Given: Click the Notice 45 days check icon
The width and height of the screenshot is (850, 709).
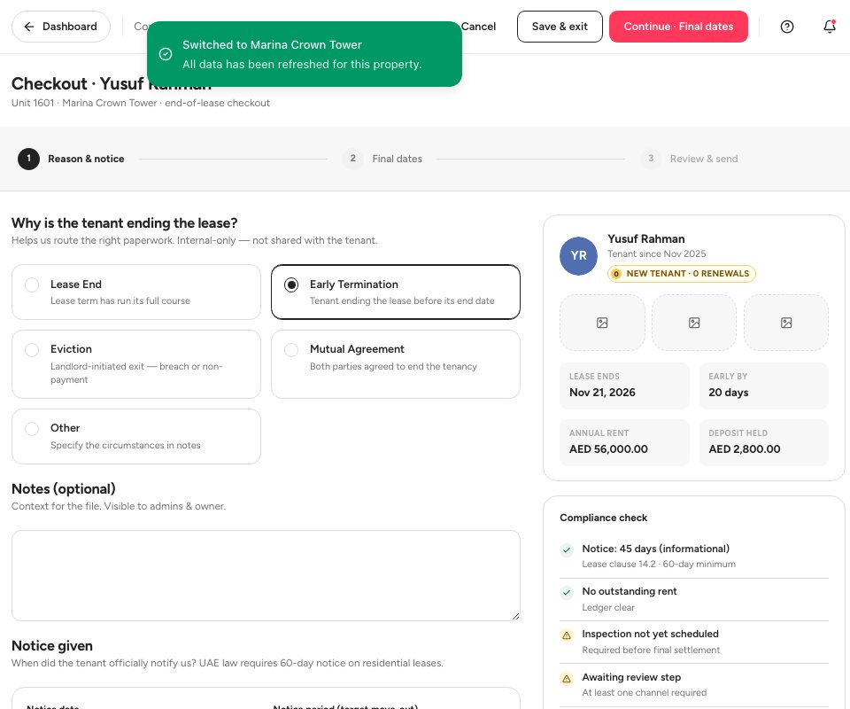Looking at the screenshot, I should pos(567,550).
